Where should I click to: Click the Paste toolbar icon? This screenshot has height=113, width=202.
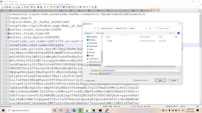point(28,7)
